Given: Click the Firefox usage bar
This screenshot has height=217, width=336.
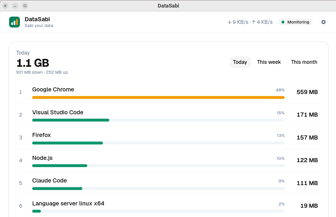Looking at the screenshot, I should tap(158, 143).
